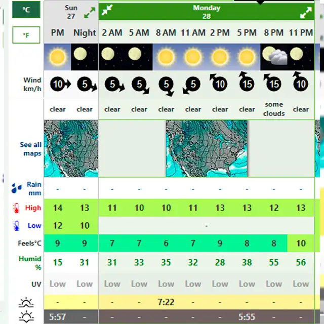Click the sun icon under 8 AM

click(166, 57)
